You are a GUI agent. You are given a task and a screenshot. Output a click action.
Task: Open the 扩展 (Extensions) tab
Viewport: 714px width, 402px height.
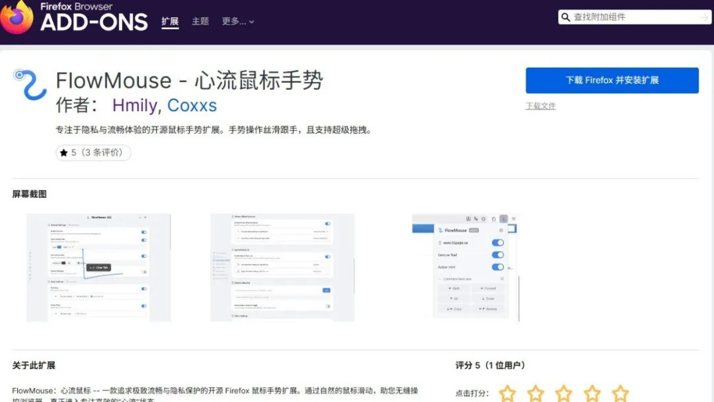[x=170, y=21]
